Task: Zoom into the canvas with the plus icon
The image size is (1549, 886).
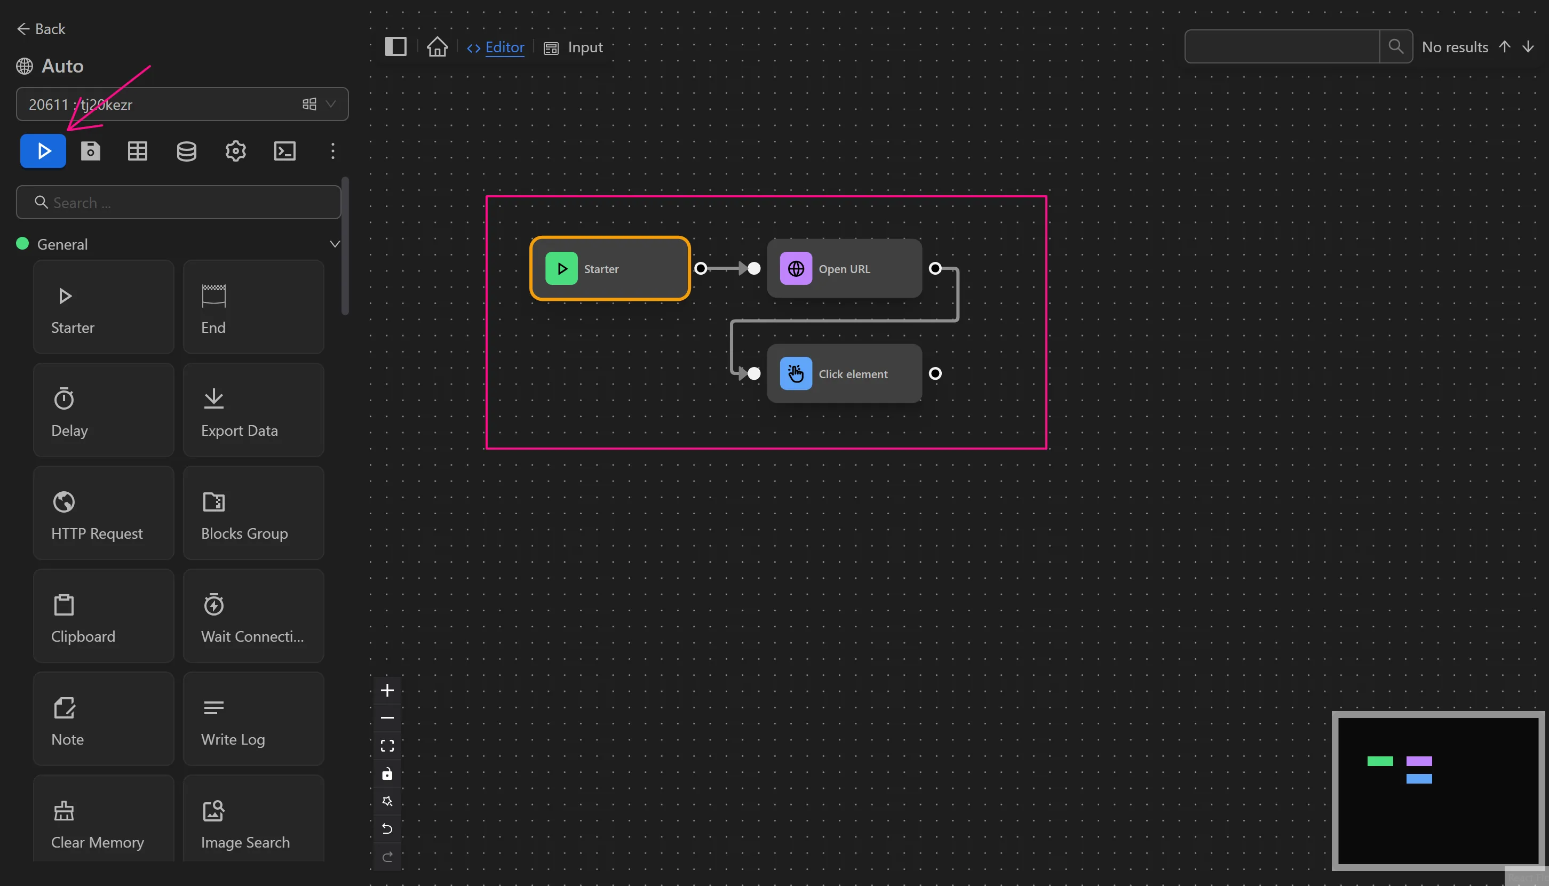Action: click(387, 690)
